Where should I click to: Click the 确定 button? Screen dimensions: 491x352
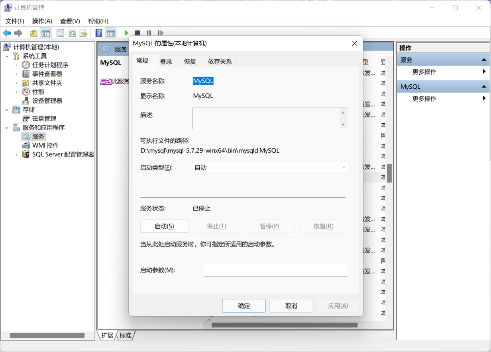(244, 305)
